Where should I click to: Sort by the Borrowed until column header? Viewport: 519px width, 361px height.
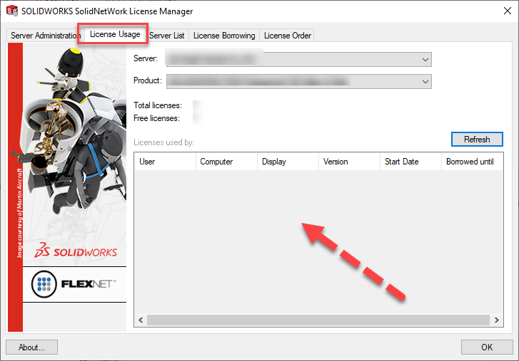click(x=473, y=162)
